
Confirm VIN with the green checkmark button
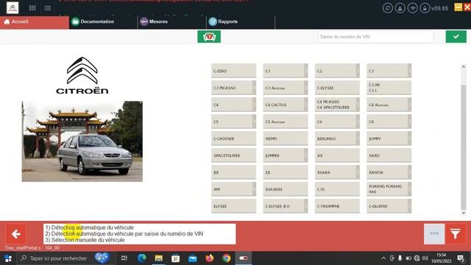tap(456, 37)
